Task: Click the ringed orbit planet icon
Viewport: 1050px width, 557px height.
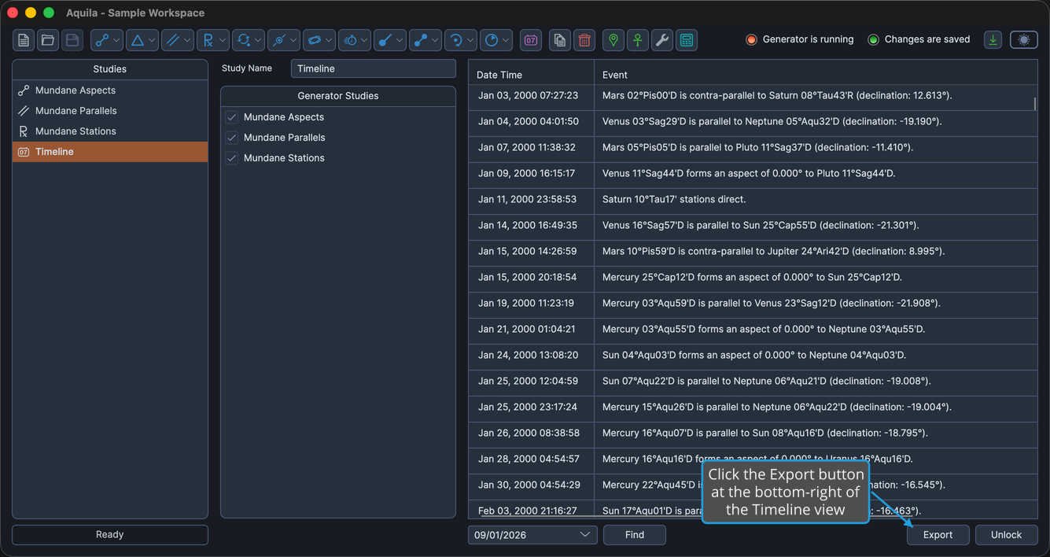Action: click(x=315, y=40)
